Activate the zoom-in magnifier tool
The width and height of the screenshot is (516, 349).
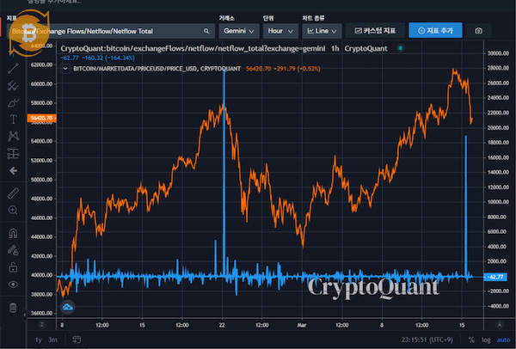tap(13, 210)
